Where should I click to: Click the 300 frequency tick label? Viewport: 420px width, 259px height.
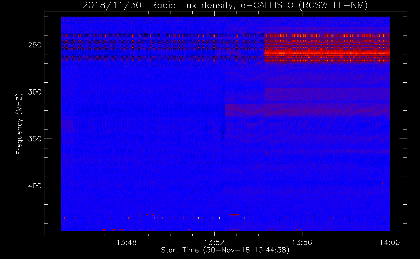(x=35, y=92)
